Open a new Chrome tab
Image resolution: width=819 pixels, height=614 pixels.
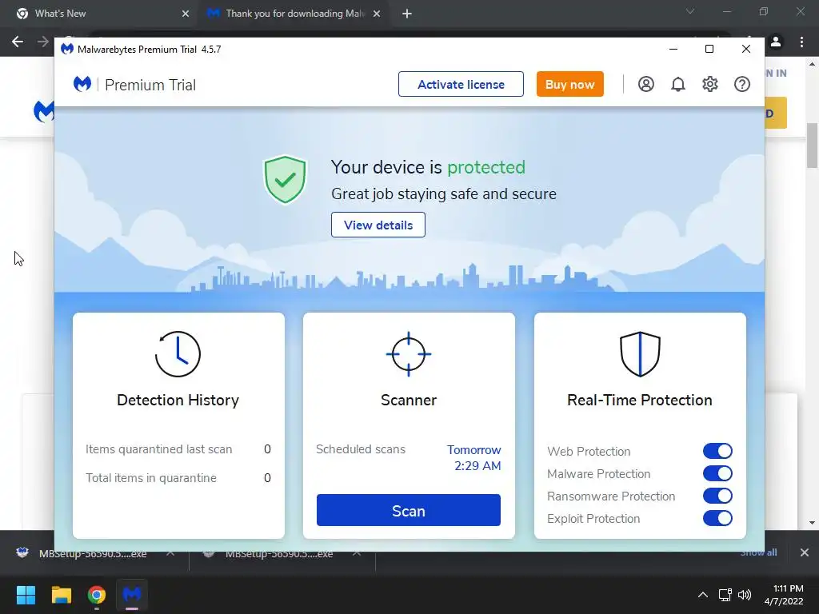(407, 14)
